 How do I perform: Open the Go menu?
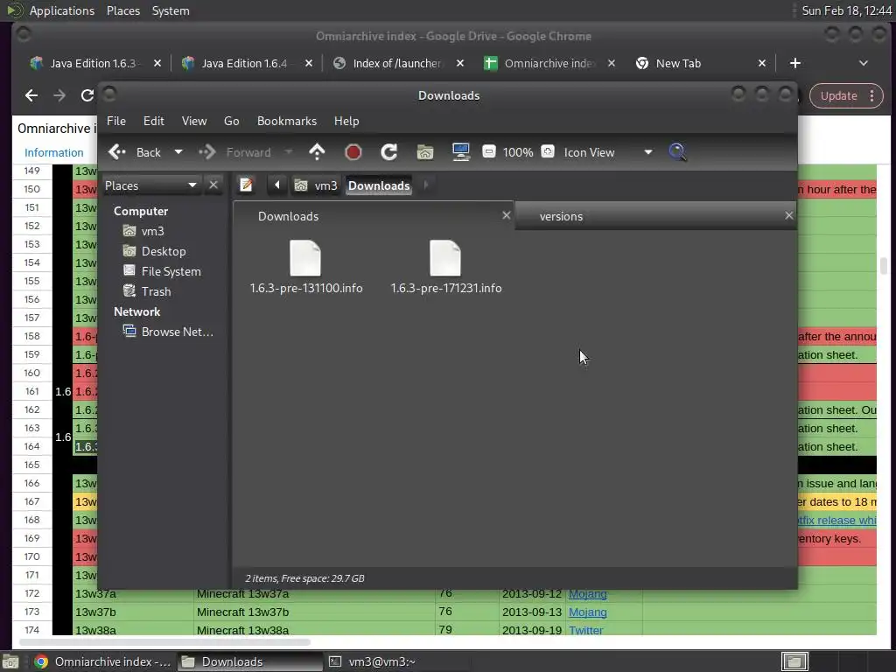(231, 121)
